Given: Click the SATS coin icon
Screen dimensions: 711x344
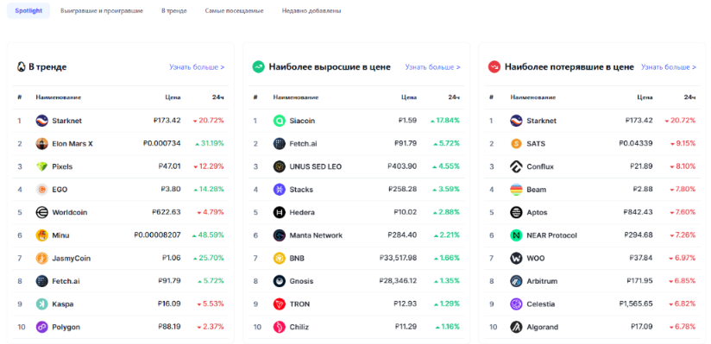Looking at the screenshot, I should (x=516, y=144).
